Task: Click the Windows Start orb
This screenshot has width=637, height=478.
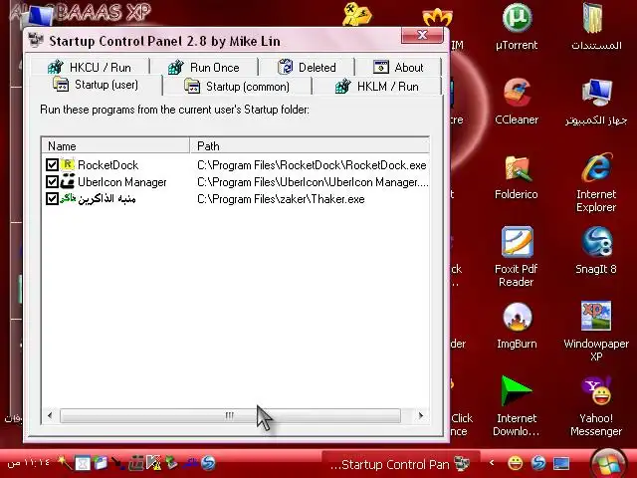Action: 608,463
